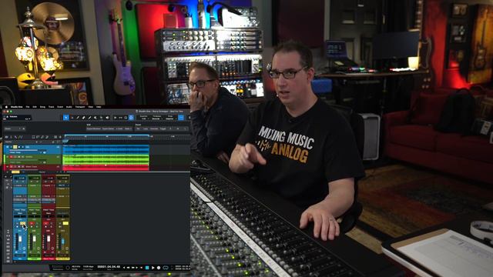Image resolution: width=493 pixels, height=277 pixels.
Task: Open the Track menu
Action: tap(51, 107)
